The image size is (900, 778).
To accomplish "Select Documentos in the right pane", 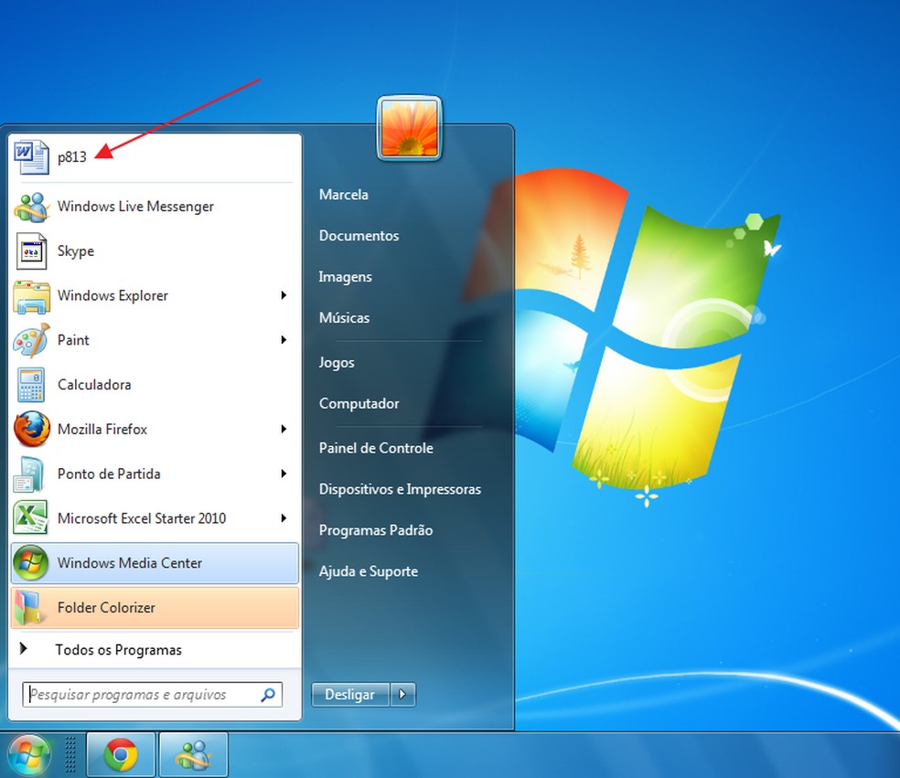I will pyautogui.click(x=359, y=236).
